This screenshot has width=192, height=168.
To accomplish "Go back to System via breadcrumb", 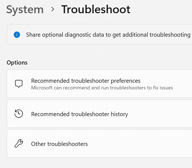I will tap(25, 9).
